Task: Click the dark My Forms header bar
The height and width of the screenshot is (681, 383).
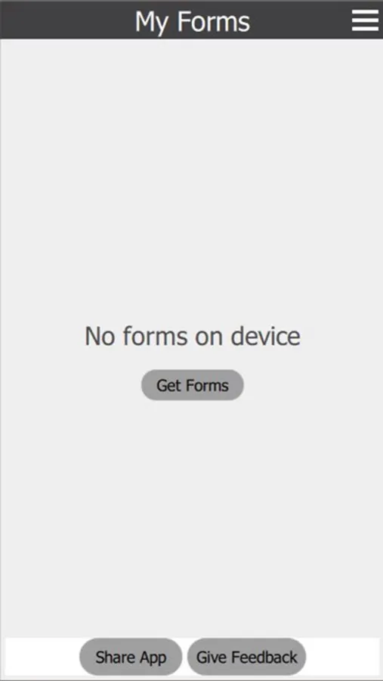Action: point(191,20)
